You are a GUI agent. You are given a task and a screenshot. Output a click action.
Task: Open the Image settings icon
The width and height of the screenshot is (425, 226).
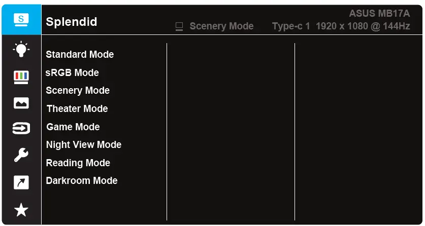[21, 103]
